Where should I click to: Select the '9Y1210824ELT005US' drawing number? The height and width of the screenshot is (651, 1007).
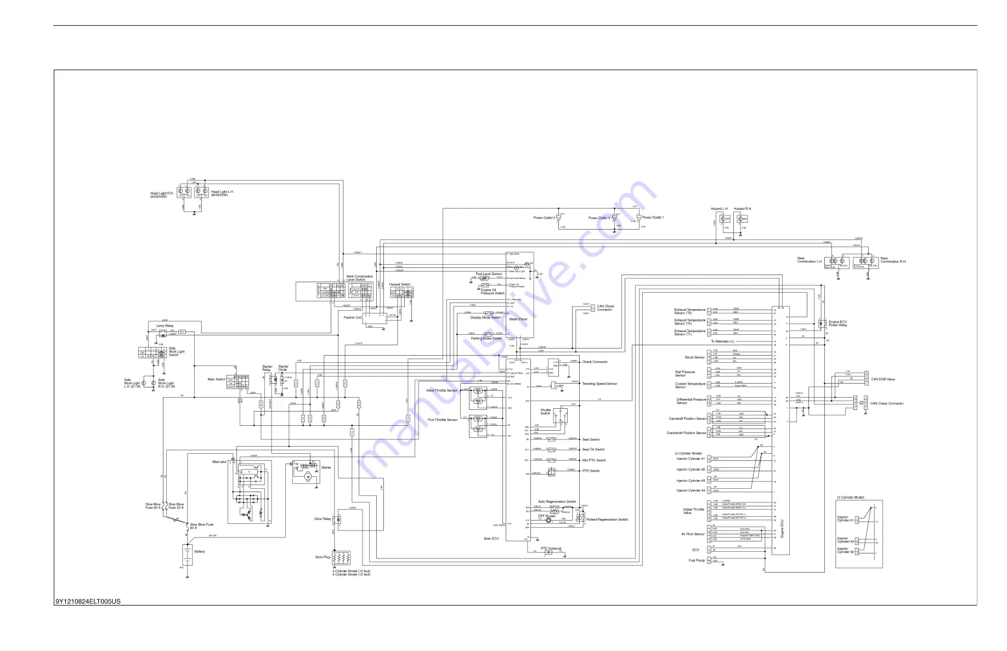pos(88,601)
